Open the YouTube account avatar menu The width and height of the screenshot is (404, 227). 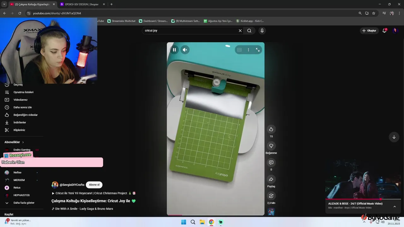coord(395,31)
